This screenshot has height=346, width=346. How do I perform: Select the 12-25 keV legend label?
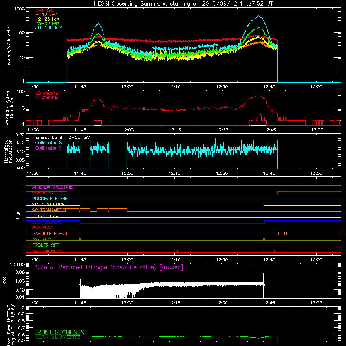(47, 19)
